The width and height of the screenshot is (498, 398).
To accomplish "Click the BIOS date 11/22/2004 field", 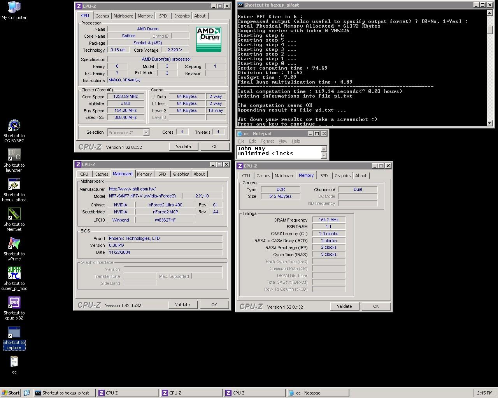I will click(165, 252).
